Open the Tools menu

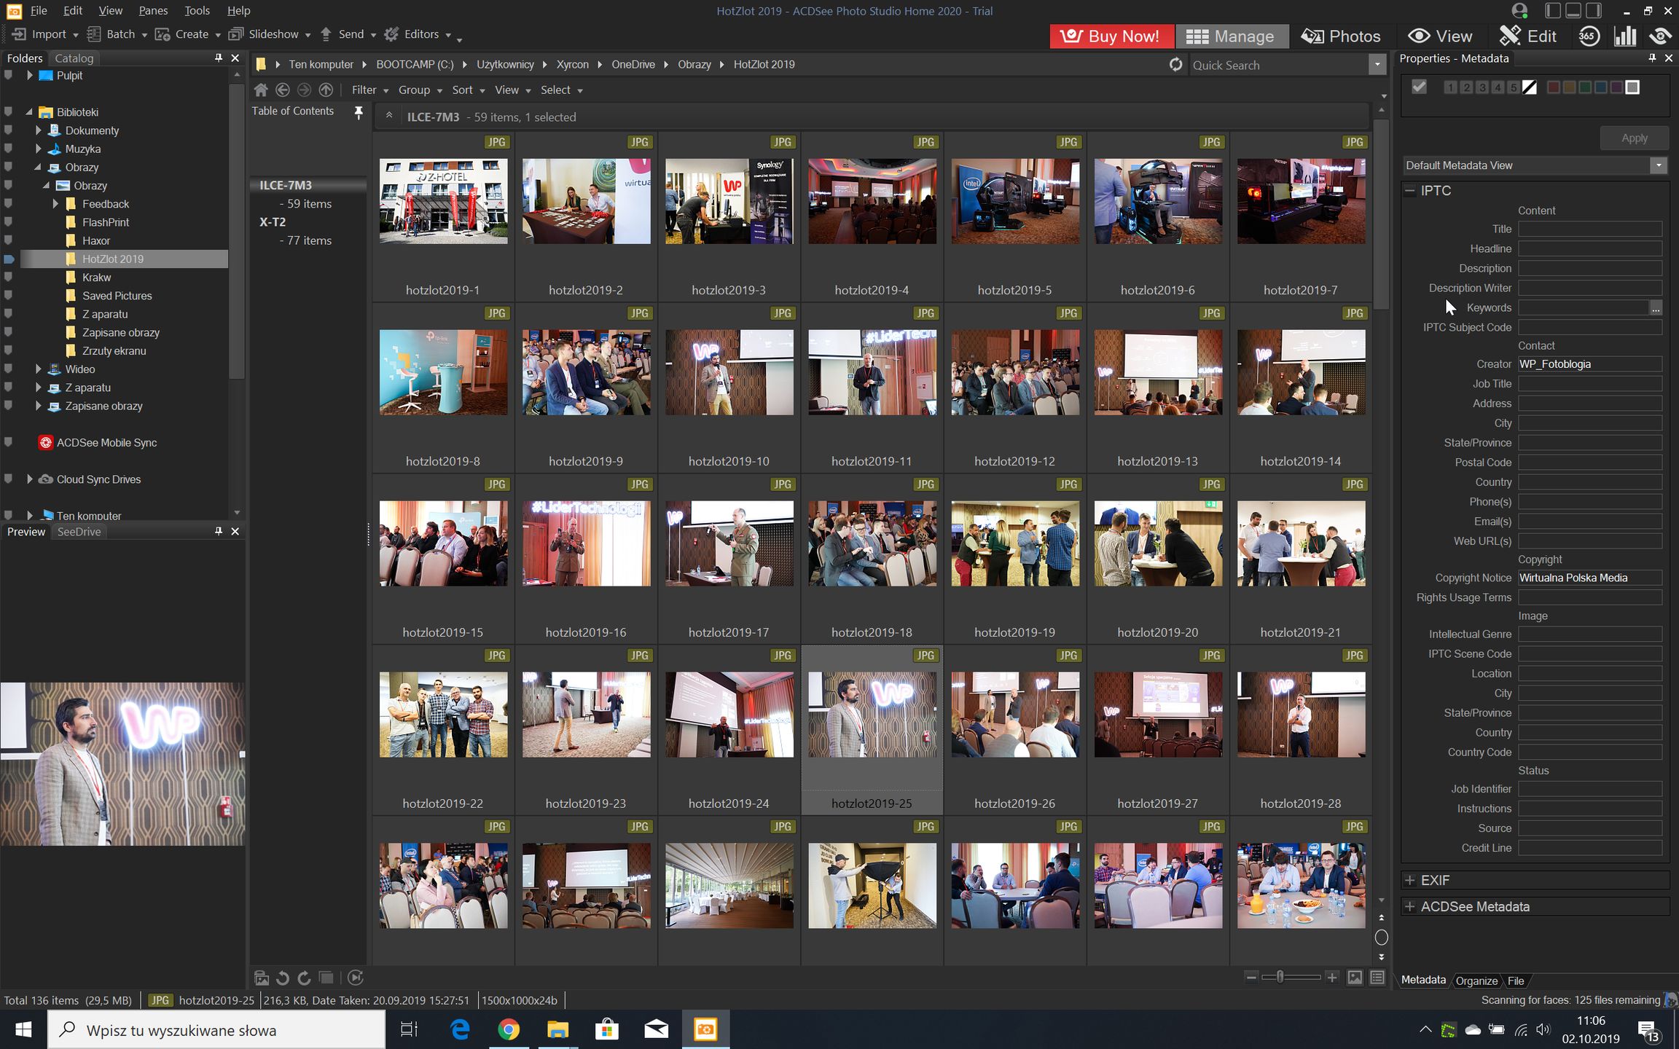[197, 11]
